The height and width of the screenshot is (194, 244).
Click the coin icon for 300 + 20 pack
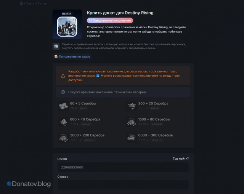tap(132, 106)
